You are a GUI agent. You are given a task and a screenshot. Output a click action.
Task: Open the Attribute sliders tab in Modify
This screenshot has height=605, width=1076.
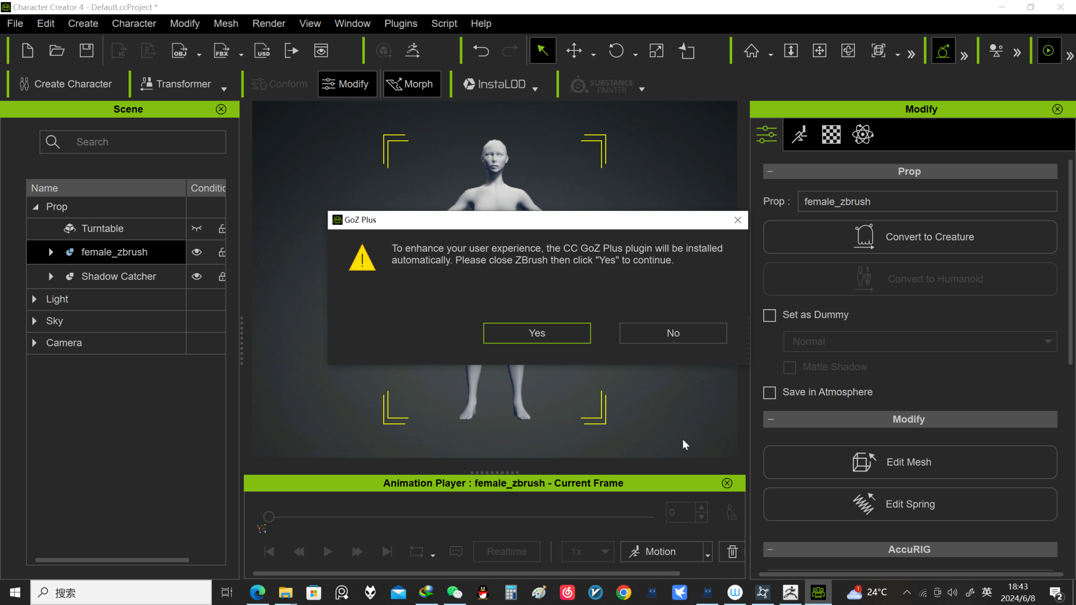(x=767, y=134)
